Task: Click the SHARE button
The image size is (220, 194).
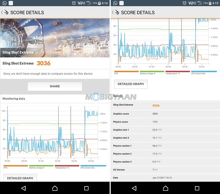Action: (55, 86)
